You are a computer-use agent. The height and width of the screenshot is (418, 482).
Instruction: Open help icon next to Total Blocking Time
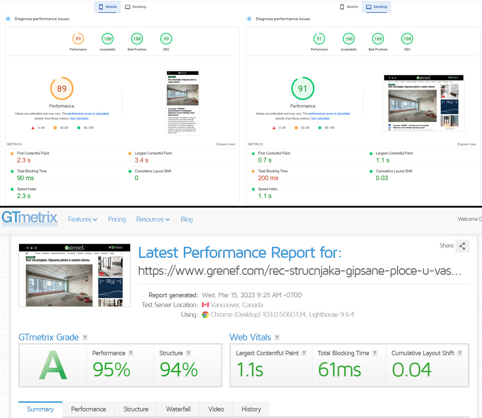coord(375,353)
